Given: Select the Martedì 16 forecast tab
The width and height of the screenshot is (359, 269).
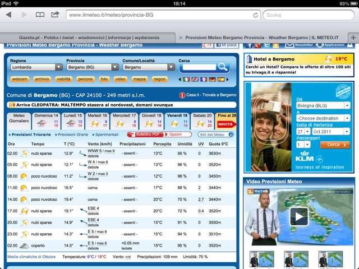Looking at the screenshot, I should [97, 121].
